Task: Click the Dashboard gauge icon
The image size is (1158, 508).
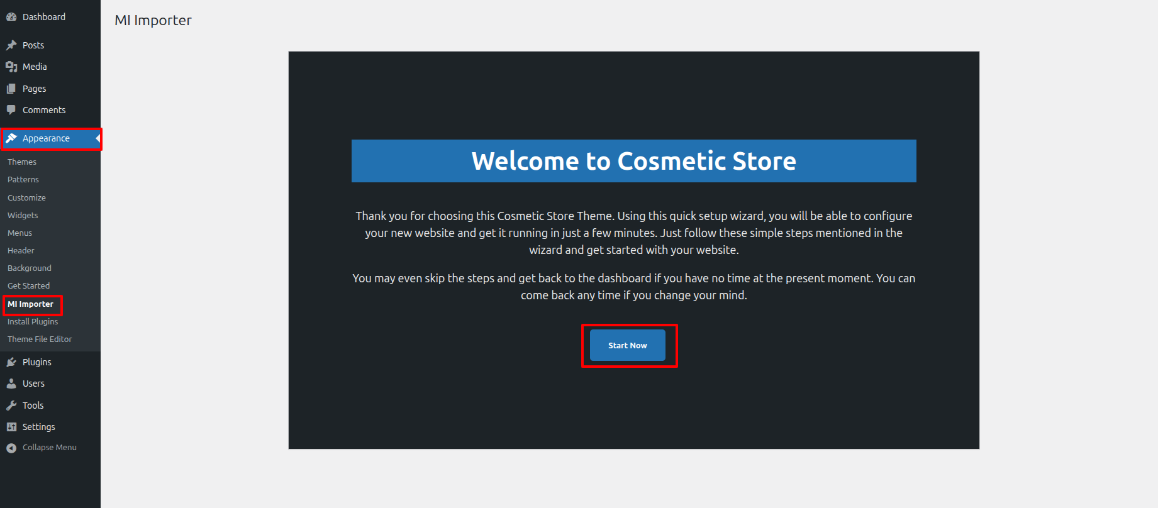Action: [x=11, y=17]
